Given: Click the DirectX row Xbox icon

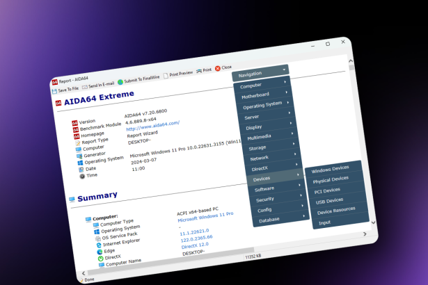Looking at the screenshot, I should tap(100, 259).
